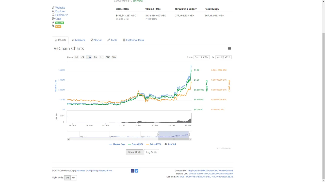The width and height of the screenshot is (325, 182).
Task: Turn Night Mode Off
Action: [x=67, y=178]
